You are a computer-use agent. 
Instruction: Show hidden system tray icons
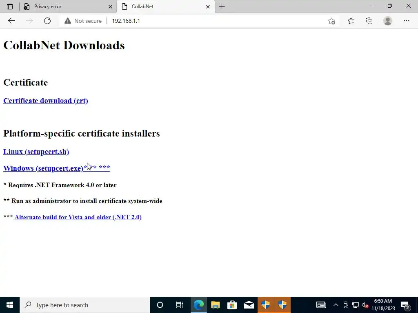tap(336, 305)
